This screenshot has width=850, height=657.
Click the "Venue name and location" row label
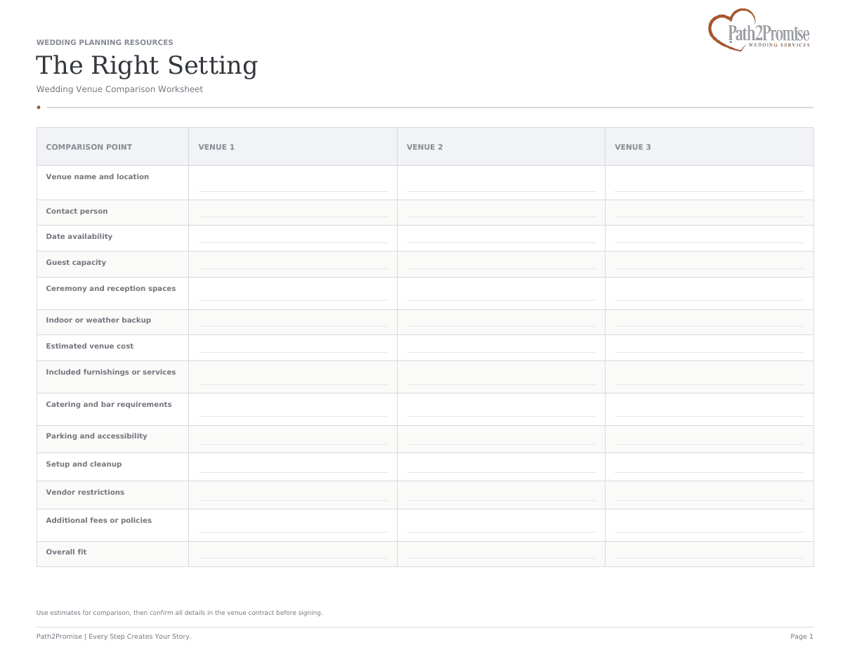click(98, 177)
